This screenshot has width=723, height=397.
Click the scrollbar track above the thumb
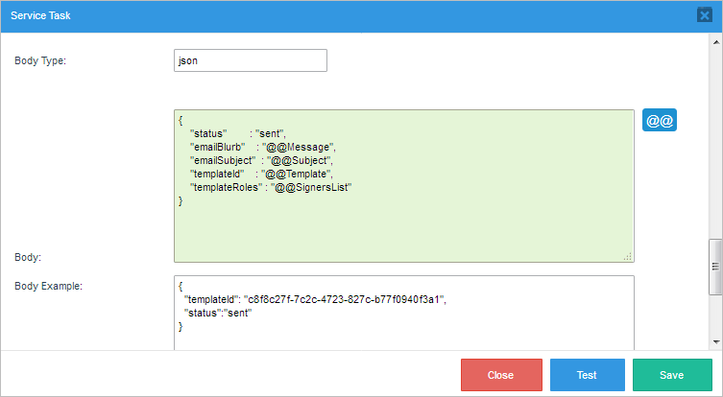(715, 144)
